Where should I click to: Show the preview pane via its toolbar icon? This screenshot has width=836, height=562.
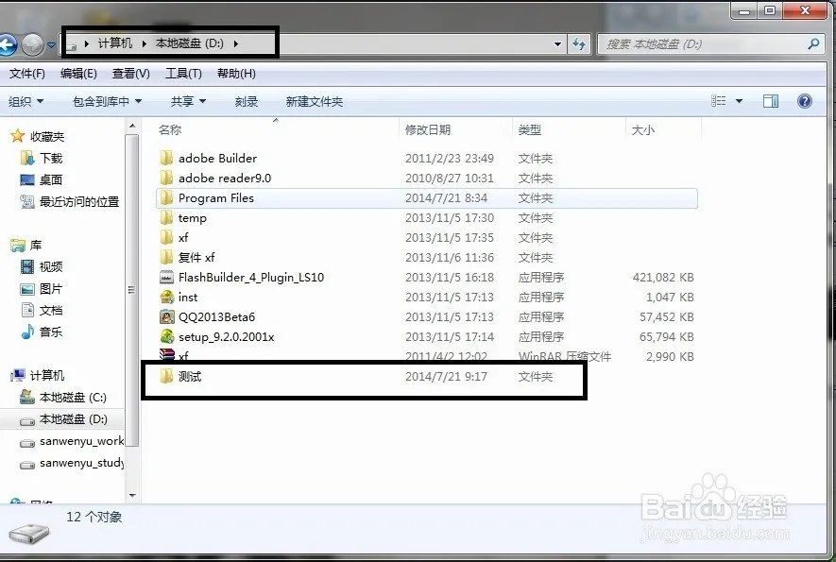(x=770, y=100)
